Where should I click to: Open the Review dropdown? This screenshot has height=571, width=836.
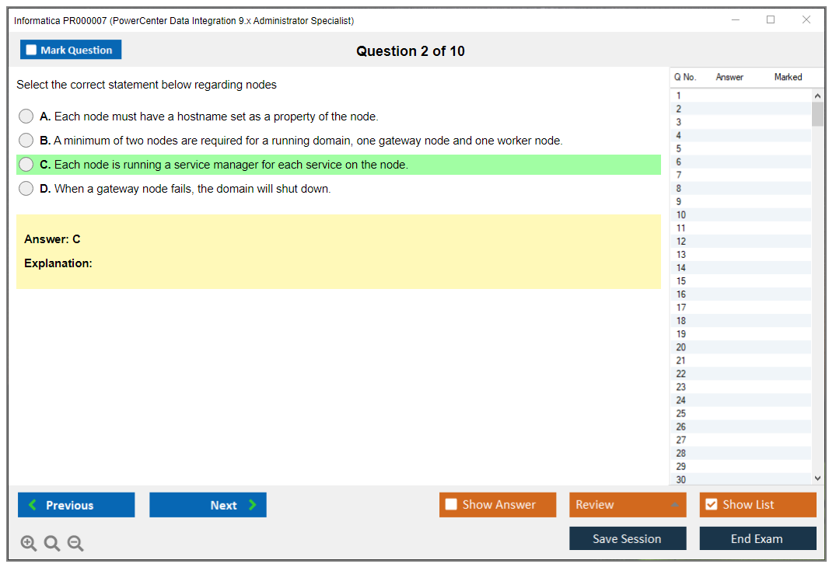[628, 505]
